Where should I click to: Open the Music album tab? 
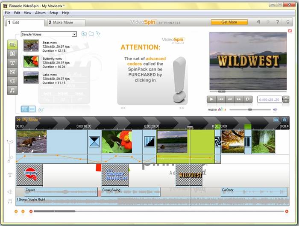pyautogui.click(x=12, y=91)
